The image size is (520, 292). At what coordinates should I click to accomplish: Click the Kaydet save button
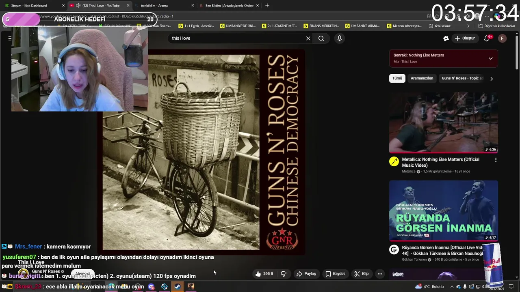coord(335,274)
